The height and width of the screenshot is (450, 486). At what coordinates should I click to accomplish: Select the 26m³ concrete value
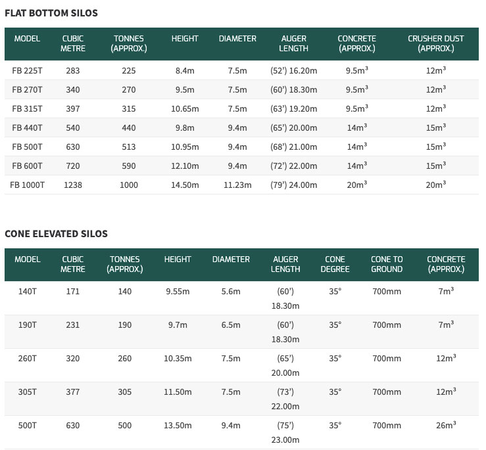pyautogui.click(x=446, y=425)
